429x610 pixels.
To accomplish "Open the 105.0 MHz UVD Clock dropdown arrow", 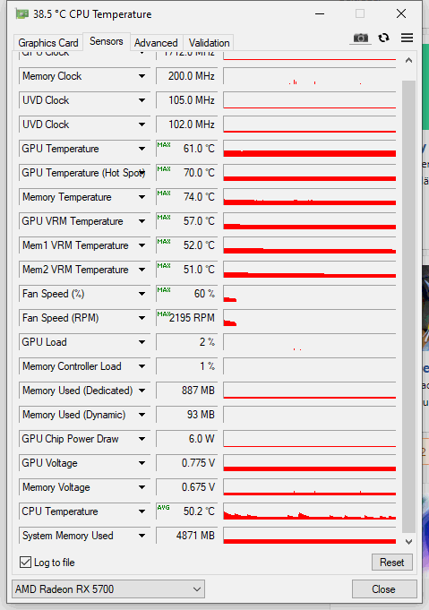I will pos(142,100).
